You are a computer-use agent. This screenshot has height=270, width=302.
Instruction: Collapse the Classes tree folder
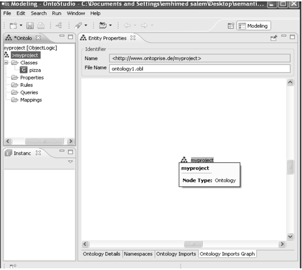pos(6,62)
